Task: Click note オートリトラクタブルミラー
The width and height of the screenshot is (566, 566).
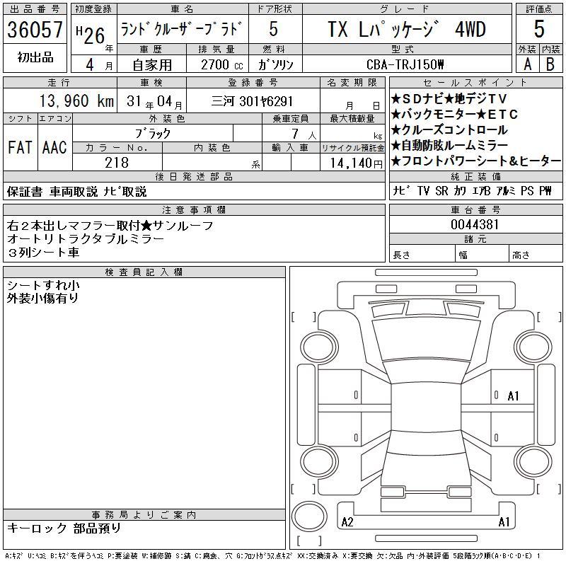Action: pos(86,239)
